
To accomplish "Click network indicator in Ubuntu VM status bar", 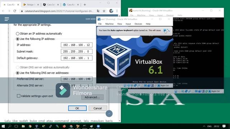I will (x=186, y=91).
